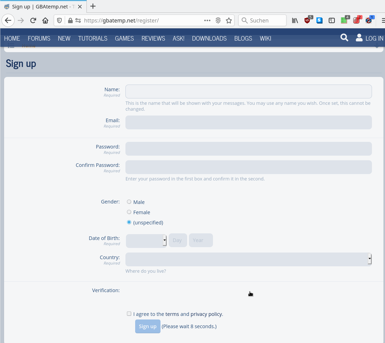Open WIKI in site navigation
This screenshot has height=343, width=385.
[x=265, y=38]
